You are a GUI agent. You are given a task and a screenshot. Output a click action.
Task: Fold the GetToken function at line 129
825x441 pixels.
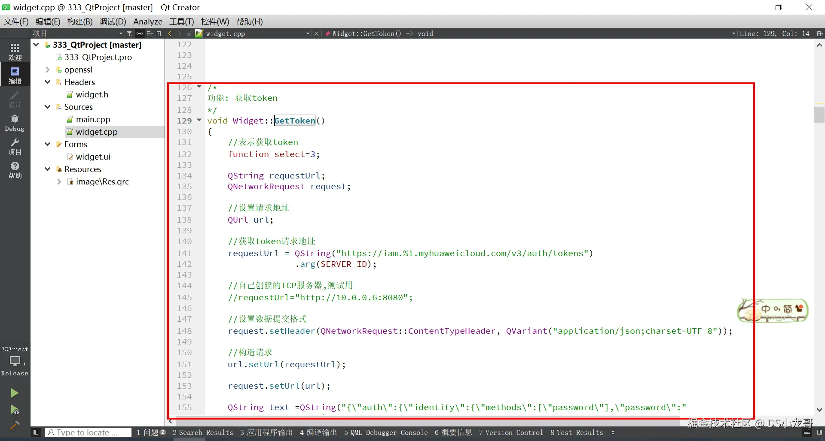pos(199,120)
